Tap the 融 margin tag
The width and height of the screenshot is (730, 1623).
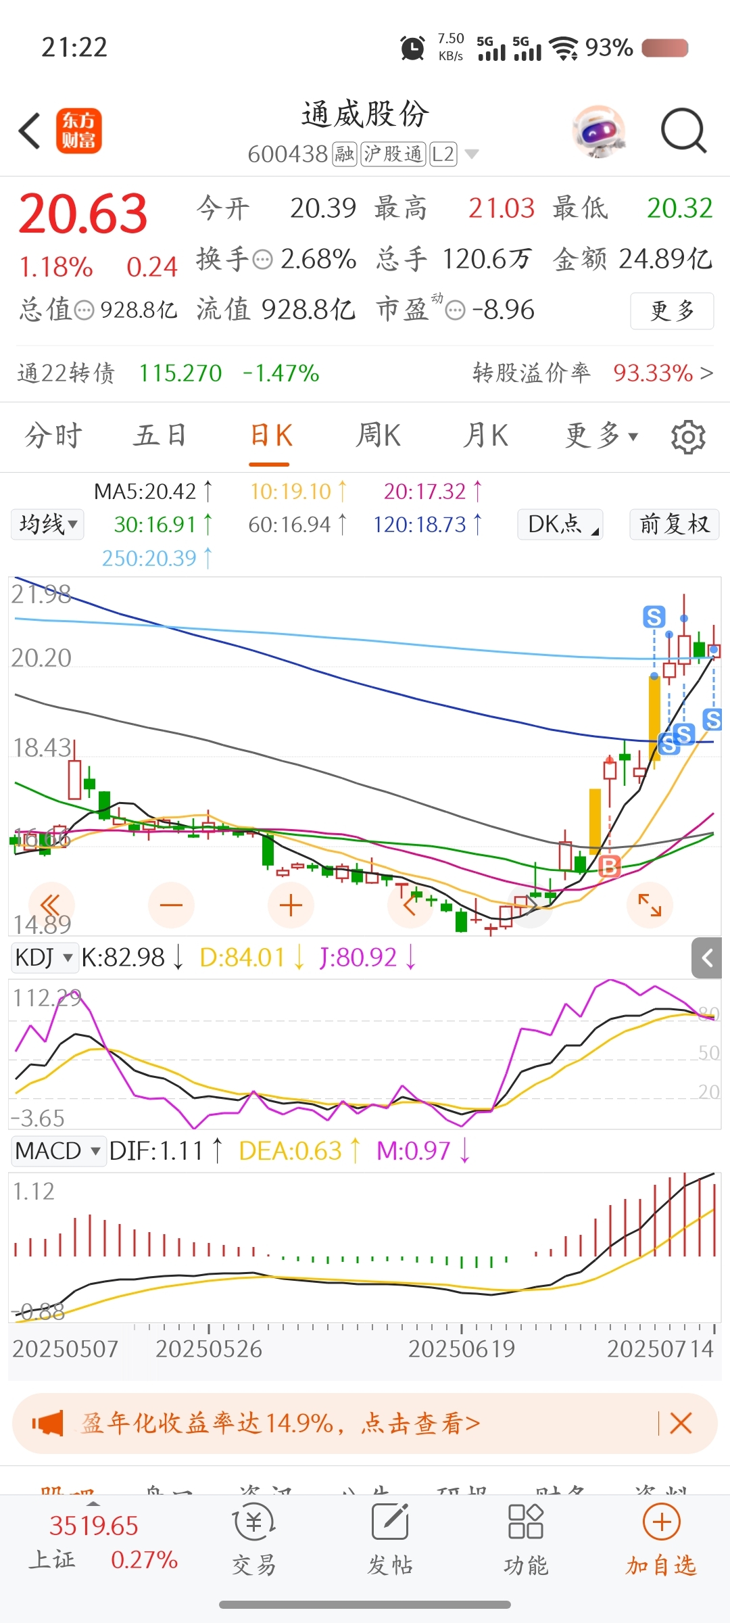(345, 154)
